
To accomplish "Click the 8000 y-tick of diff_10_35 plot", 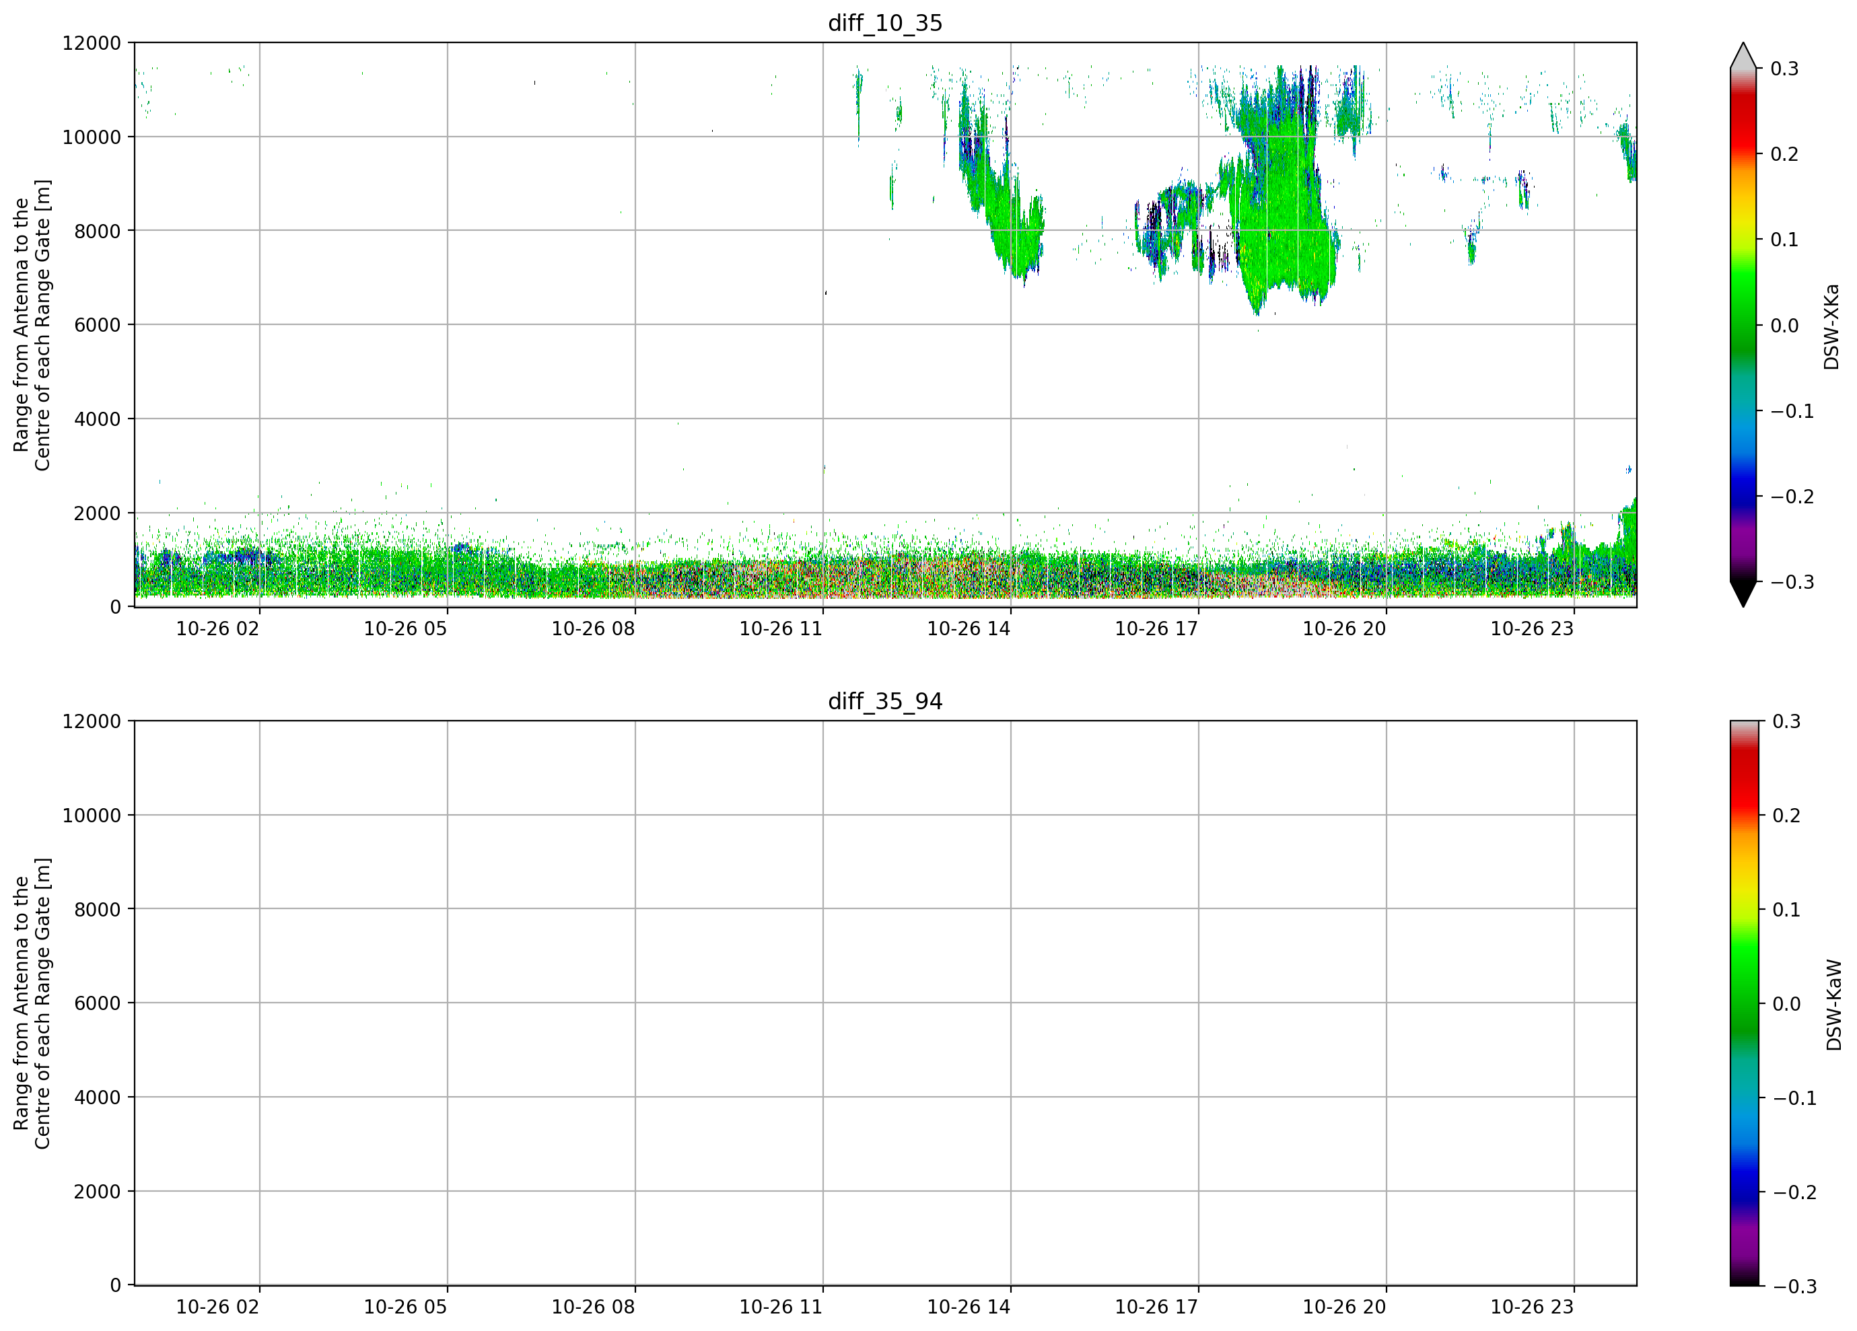I will pos(97,231).
